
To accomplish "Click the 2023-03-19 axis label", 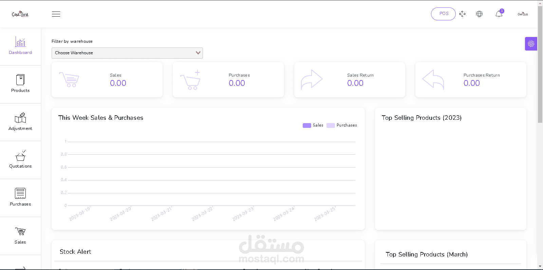I will pos(80,214).
